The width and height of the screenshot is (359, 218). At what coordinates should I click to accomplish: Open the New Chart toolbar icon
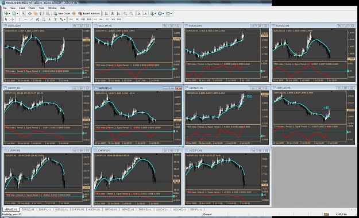[x=6, y=14]
